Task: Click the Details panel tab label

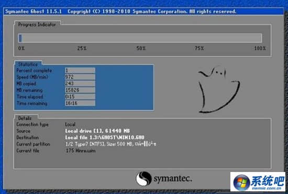Action: (25, 118)
